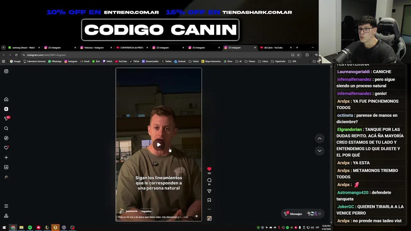Open Kick bookmark
Screen dimensions: 411x231
96,61
